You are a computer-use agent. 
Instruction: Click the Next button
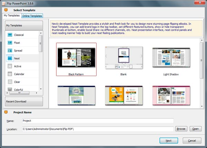tap(169, 141)
